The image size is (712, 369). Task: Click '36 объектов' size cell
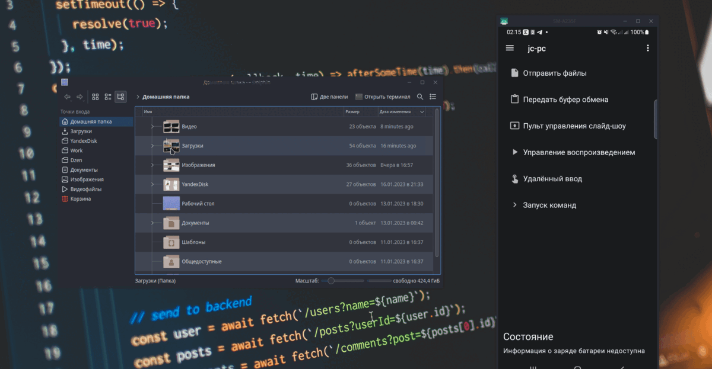click(361, 165)
